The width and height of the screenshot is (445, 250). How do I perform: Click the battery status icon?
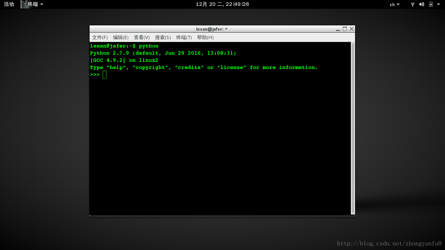coord(431,4)
